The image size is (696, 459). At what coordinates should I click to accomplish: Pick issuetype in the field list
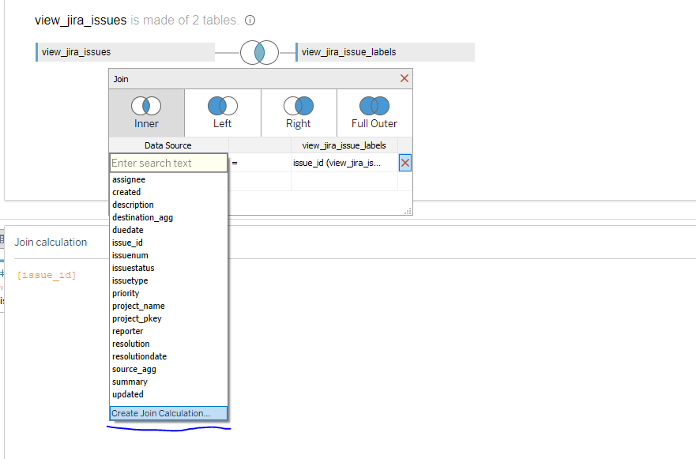168,280
